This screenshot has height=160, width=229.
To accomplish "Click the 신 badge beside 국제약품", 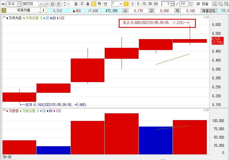I will (4, 10).
